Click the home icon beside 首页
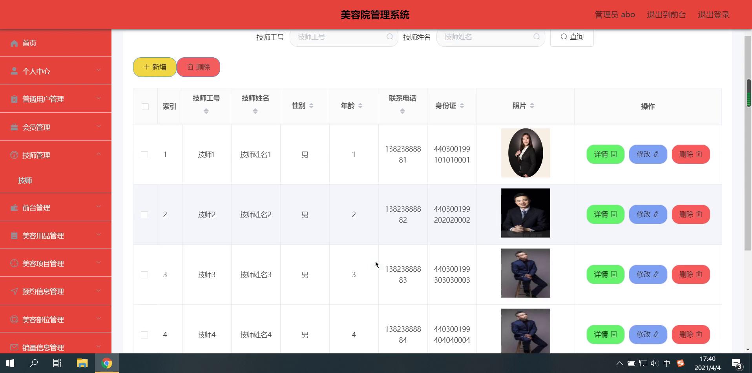The width and height of the screenshot is (752, 373). click(x=14, y=43)
